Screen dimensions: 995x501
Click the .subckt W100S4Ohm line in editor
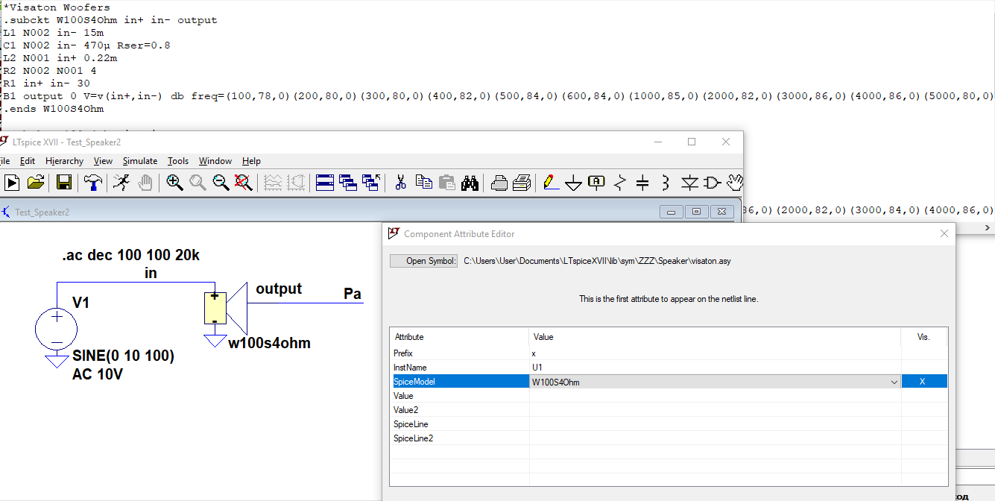(x=110, y=20)
